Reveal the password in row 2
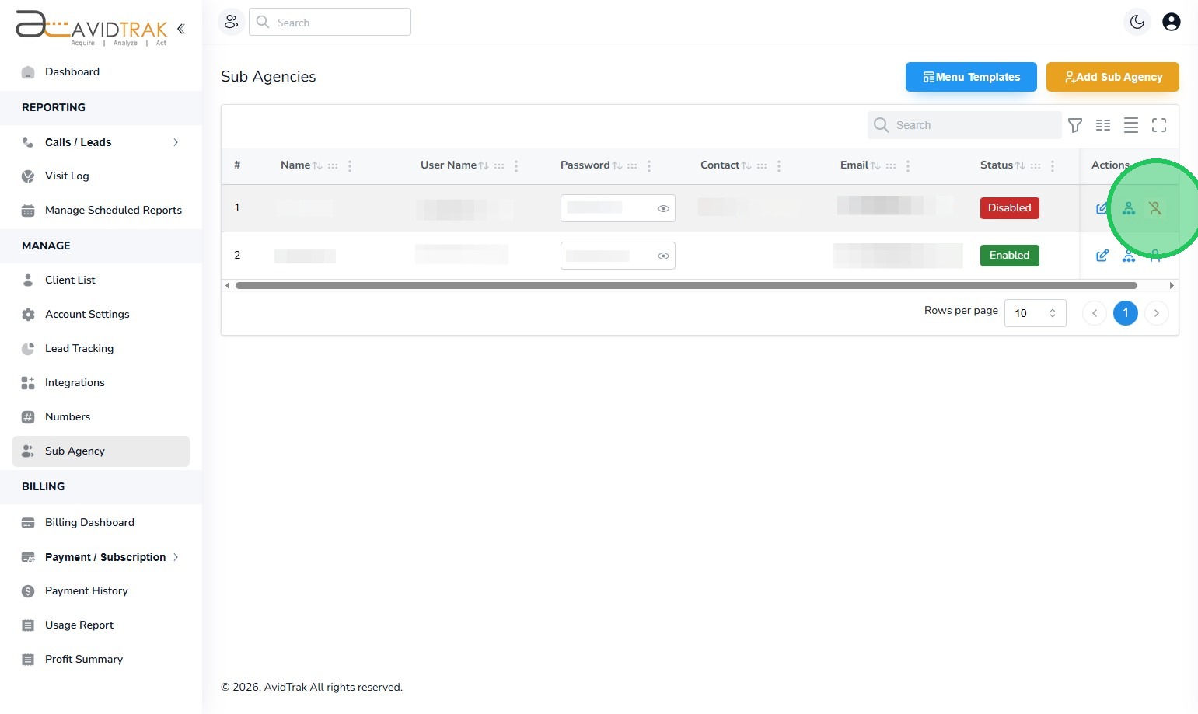 [663, 256]
